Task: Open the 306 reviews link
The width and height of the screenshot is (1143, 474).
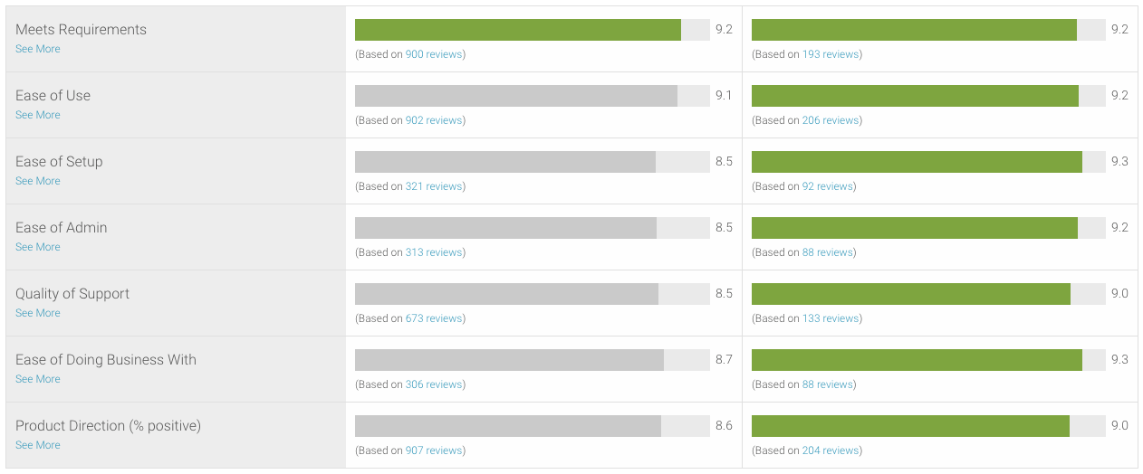Action: (x=434, y=384)
